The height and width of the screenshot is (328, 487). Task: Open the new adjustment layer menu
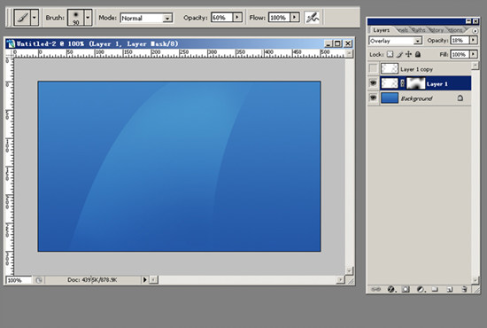(421, 290)
